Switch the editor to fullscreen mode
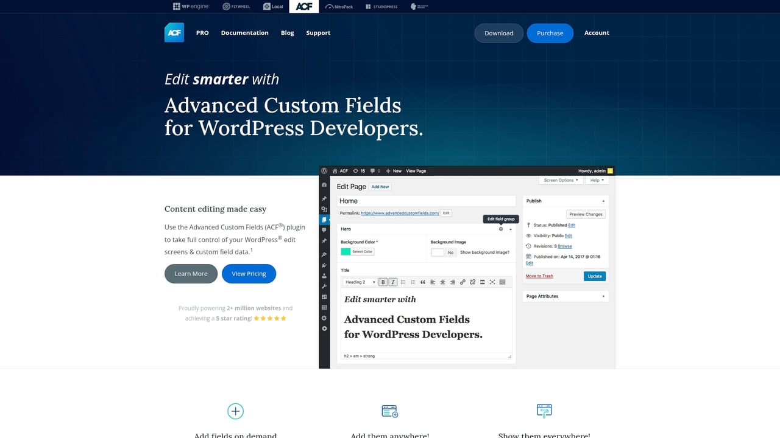Screen dimensions: 780x438 click(x=492, y=282)
